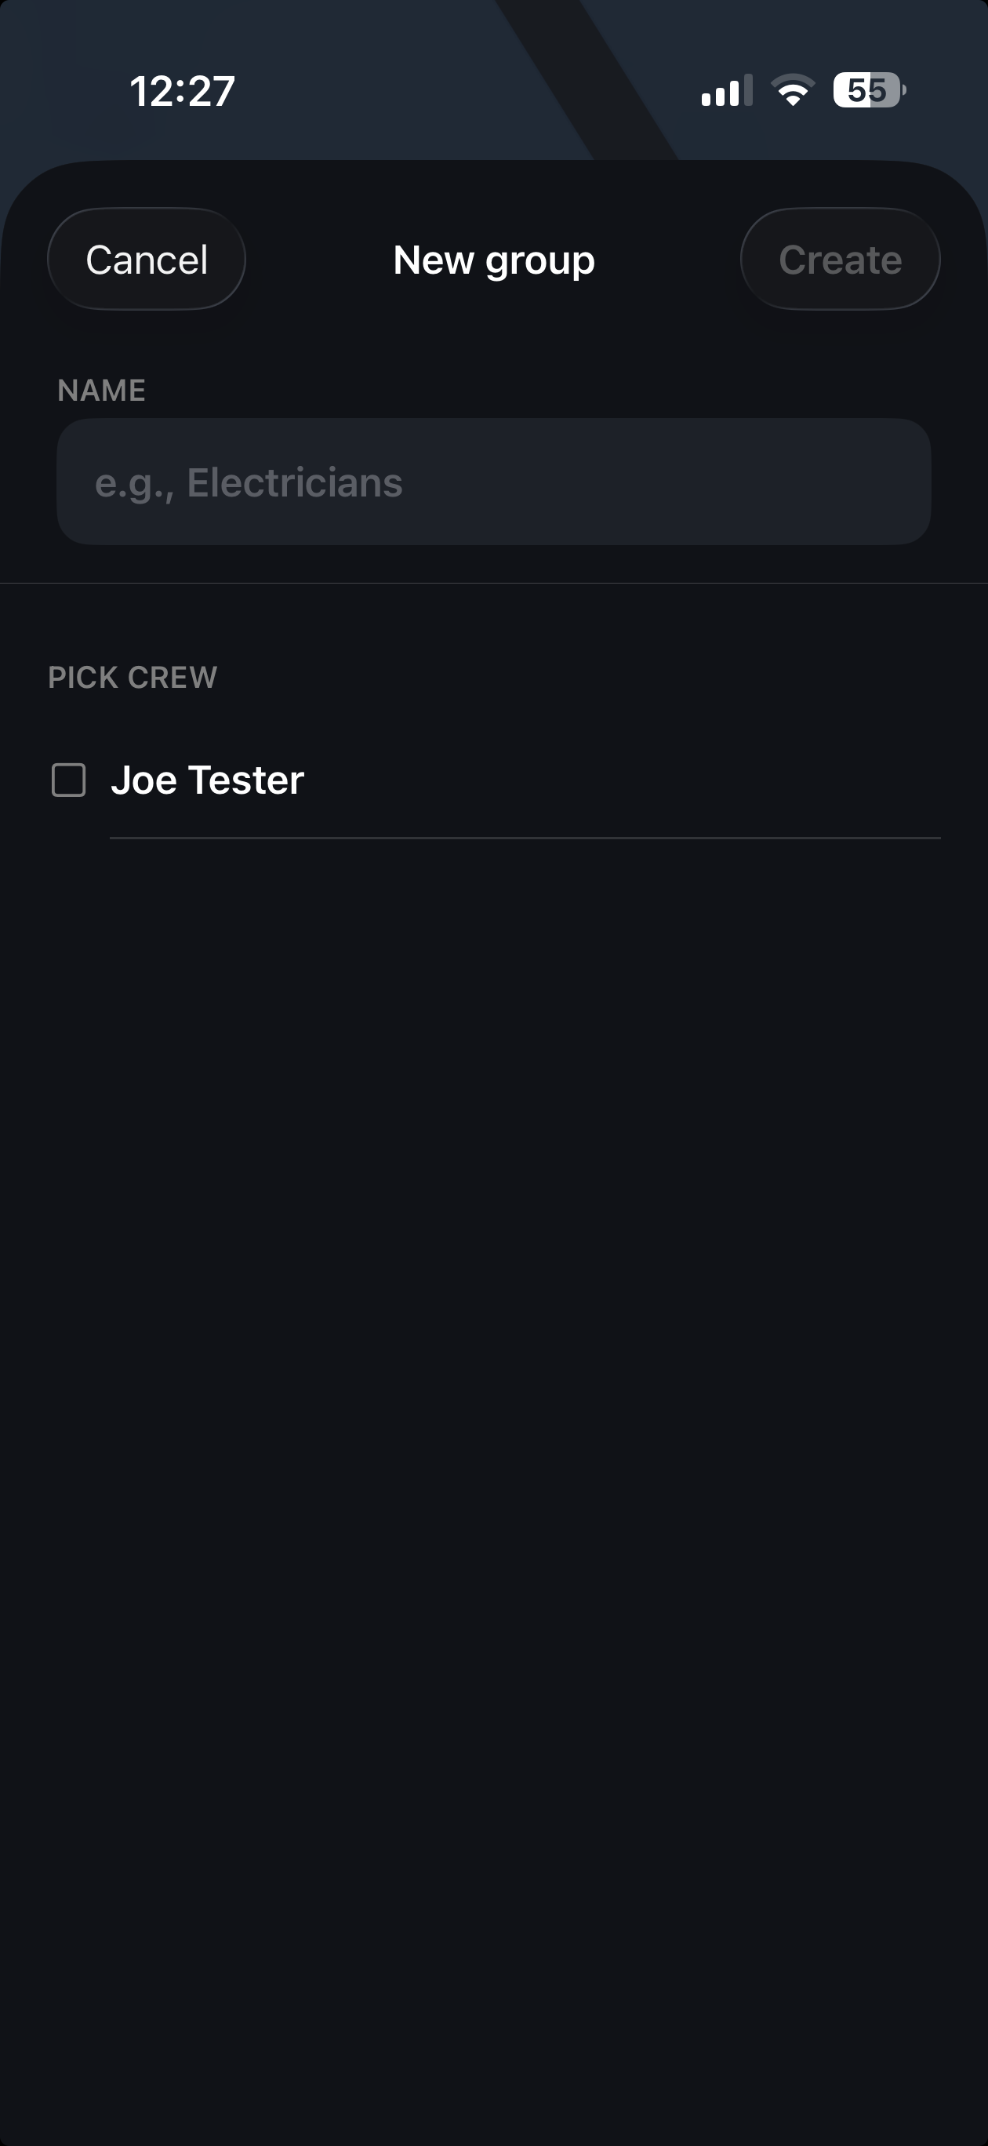Click the word 'Tester' in crew row

[245, 780]
